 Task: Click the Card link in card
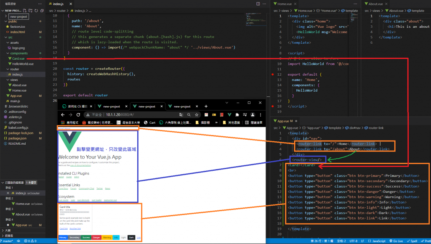click(x=64, y=228)
